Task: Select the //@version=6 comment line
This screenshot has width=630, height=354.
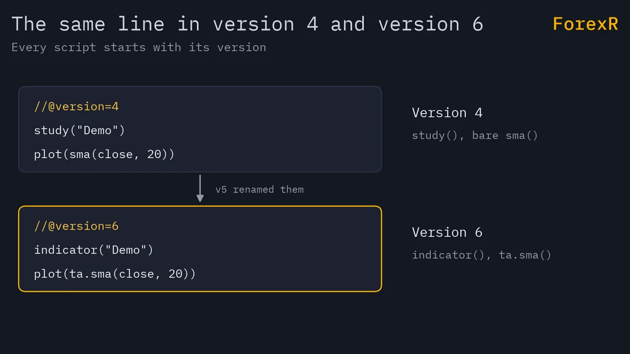Action: coord(77,226)
